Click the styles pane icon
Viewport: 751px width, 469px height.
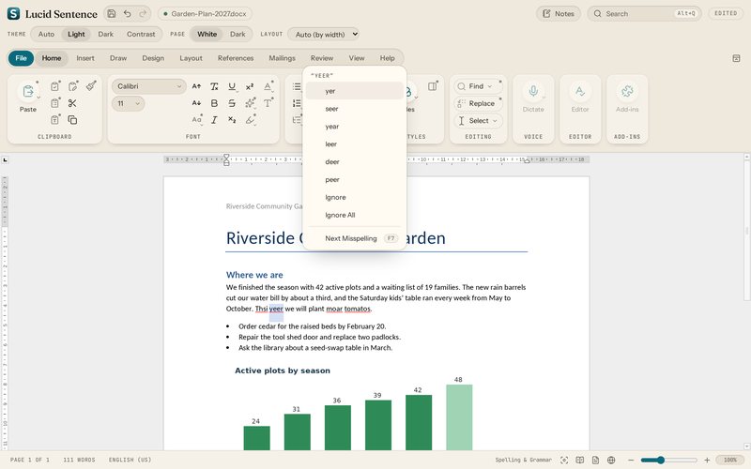pos(433,86)
